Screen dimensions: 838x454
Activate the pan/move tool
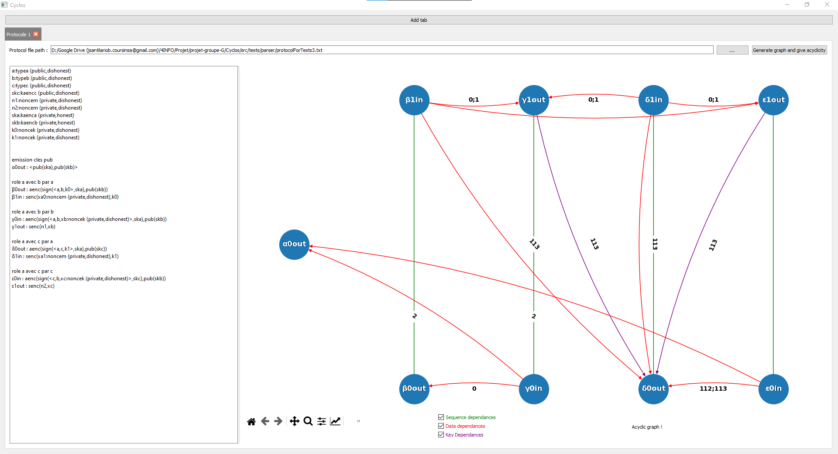click(x=295, y=421)
